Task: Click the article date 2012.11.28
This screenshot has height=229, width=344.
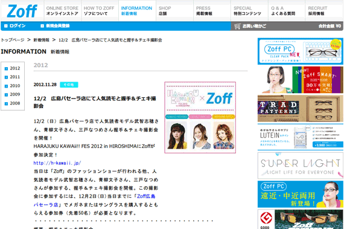Action: pyautogui.click(x=45, y=85)
